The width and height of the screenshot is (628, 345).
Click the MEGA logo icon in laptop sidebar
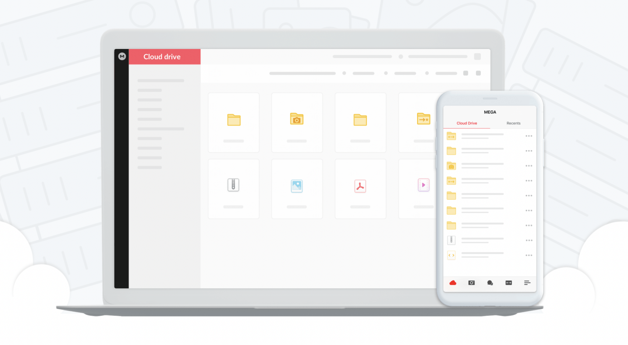123,57
